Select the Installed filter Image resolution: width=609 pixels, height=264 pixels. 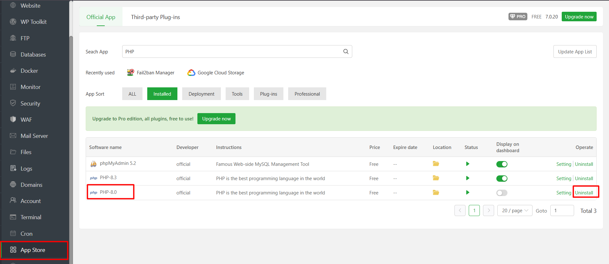(x=162, y=94)
